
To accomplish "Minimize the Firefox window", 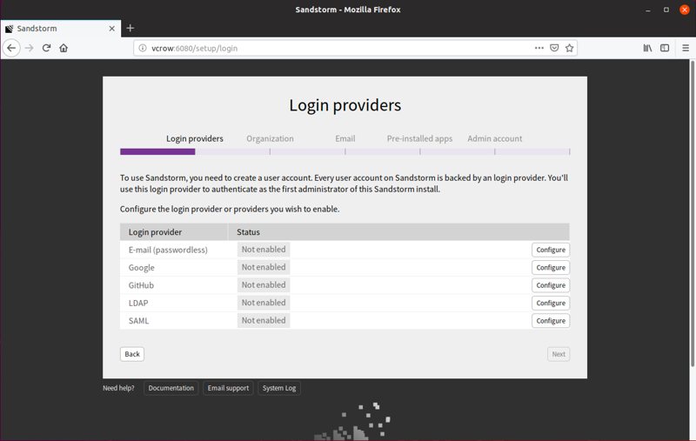I will (648, 10).
